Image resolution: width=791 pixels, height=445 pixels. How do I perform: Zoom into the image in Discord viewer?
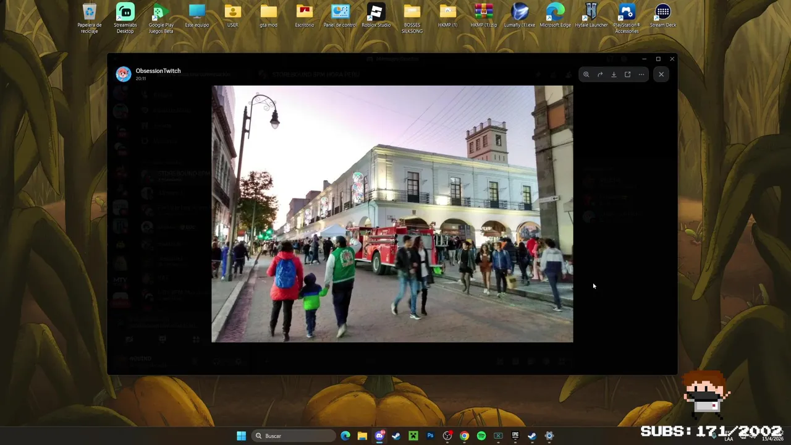click(586, 75)
